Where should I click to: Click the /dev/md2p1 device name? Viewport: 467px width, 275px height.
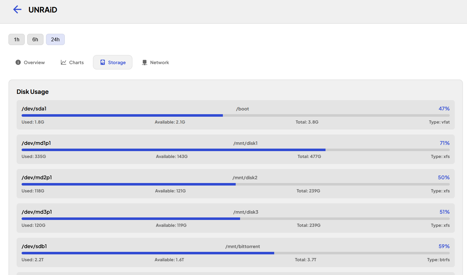click(37, 177)
